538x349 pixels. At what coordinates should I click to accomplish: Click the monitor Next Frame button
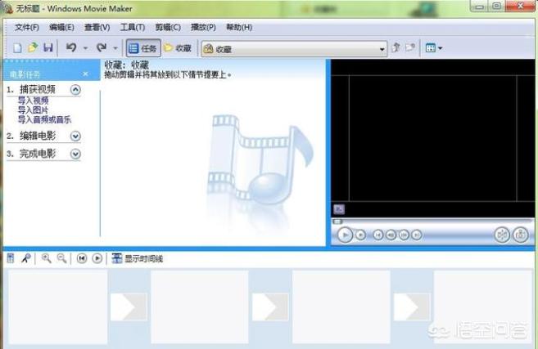click(404, 235)
